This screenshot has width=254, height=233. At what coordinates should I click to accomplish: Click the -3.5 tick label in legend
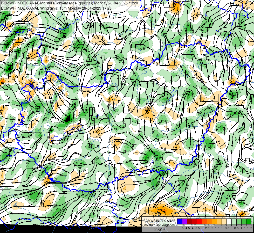tap(197, 228)
